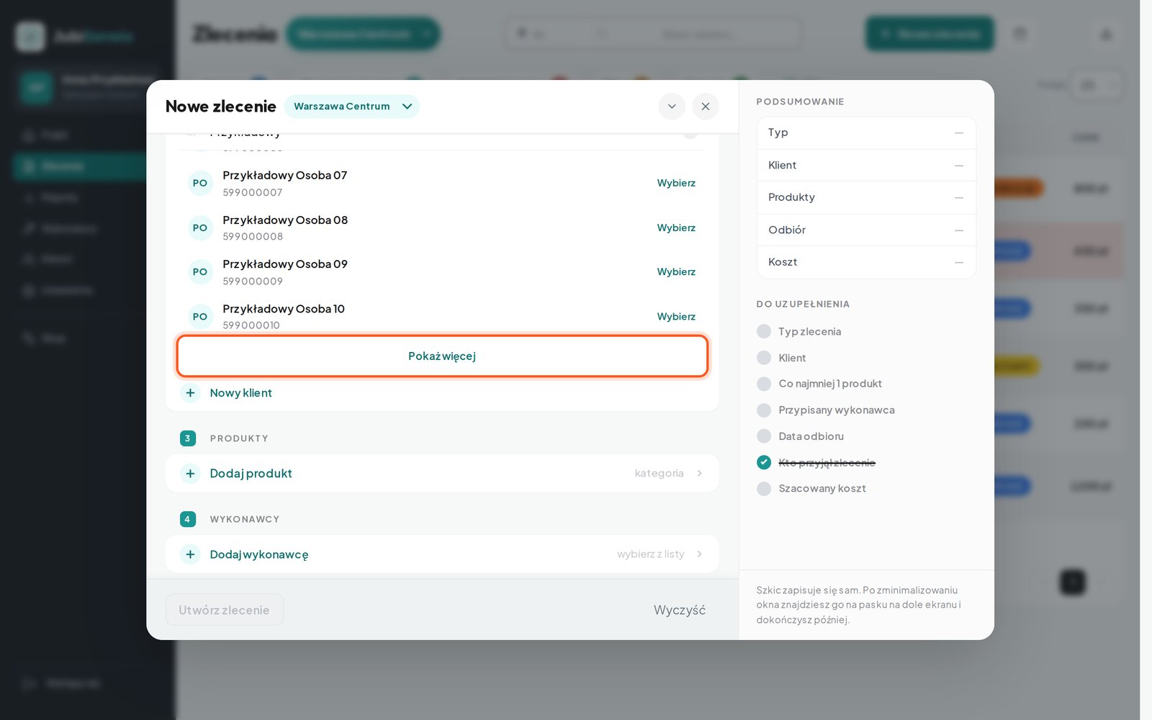
Task: Close the Nowe zlecenie dialog
Action: pos(705,107)
